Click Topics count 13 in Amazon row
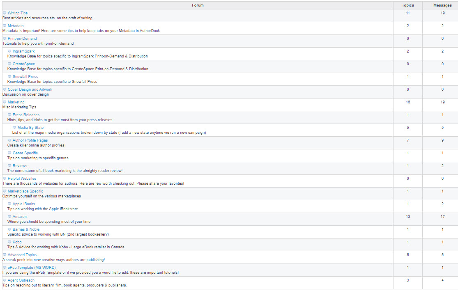Image resolution: width=458 pixels, height=291 pixels. coord(408,217)
